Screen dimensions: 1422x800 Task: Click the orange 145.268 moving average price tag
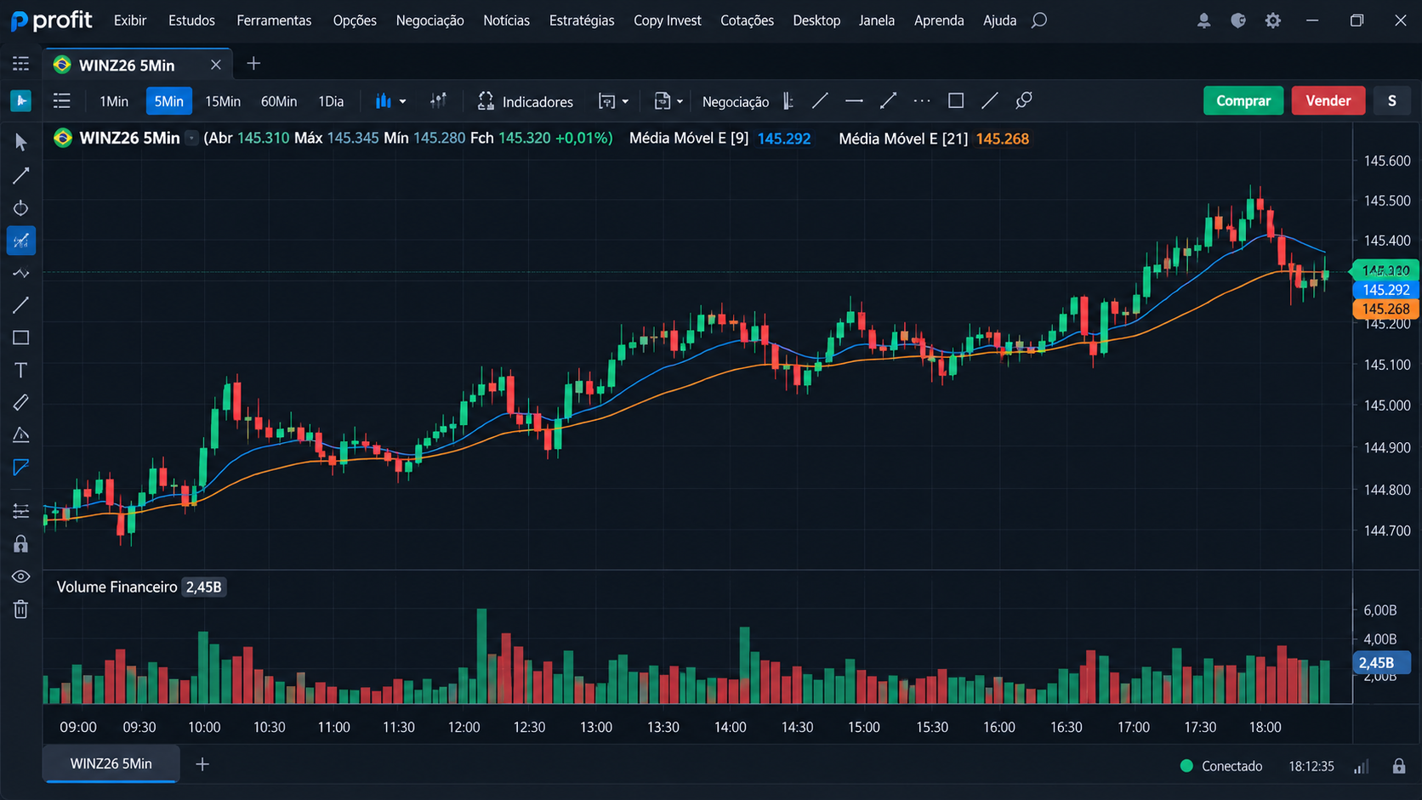(x=1385, y=309)
